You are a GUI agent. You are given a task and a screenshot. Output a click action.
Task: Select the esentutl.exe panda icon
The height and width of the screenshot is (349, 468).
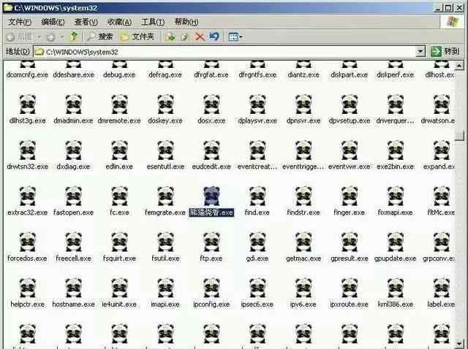165,150
